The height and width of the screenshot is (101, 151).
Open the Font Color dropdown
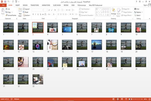(x=55, y=14)
